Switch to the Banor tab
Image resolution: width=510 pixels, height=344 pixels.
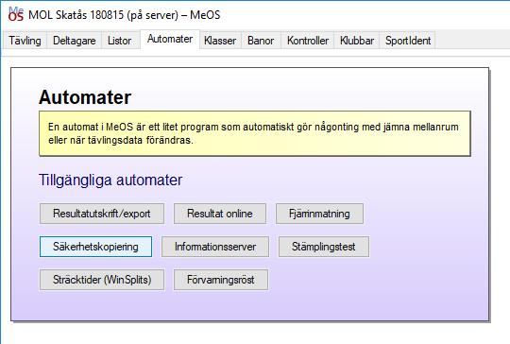pyautogui.click(x=261, y=41)
